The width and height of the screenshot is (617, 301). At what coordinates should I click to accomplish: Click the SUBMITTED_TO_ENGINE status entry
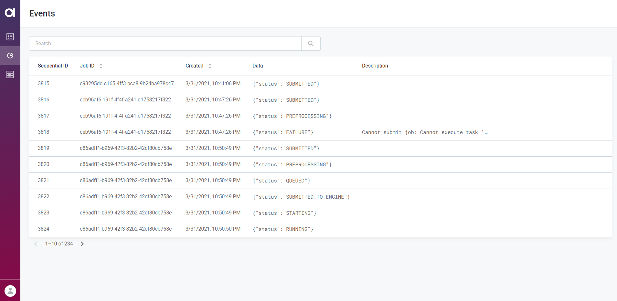pyautogui.click(x=301, y=197)
